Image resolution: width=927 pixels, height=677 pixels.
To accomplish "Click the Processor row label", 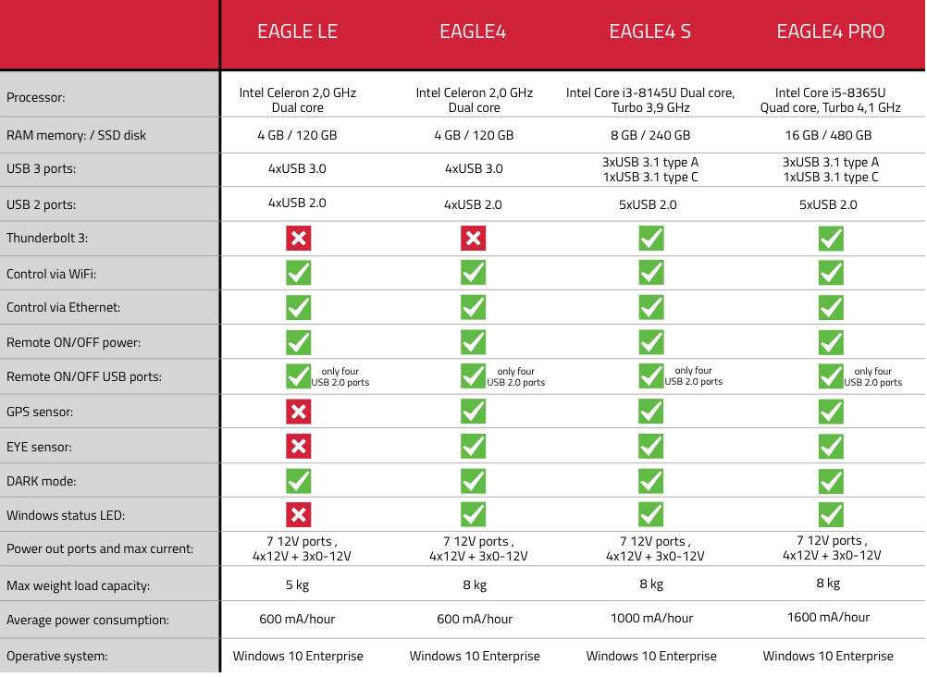I will [36, 97].
